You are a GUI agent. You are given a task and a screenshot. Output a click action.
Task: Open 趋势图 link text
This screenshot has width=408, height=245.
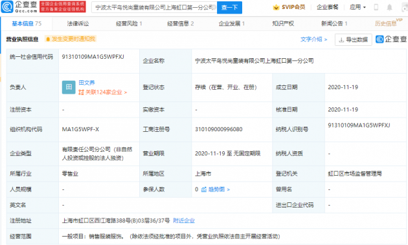point(216,189)
